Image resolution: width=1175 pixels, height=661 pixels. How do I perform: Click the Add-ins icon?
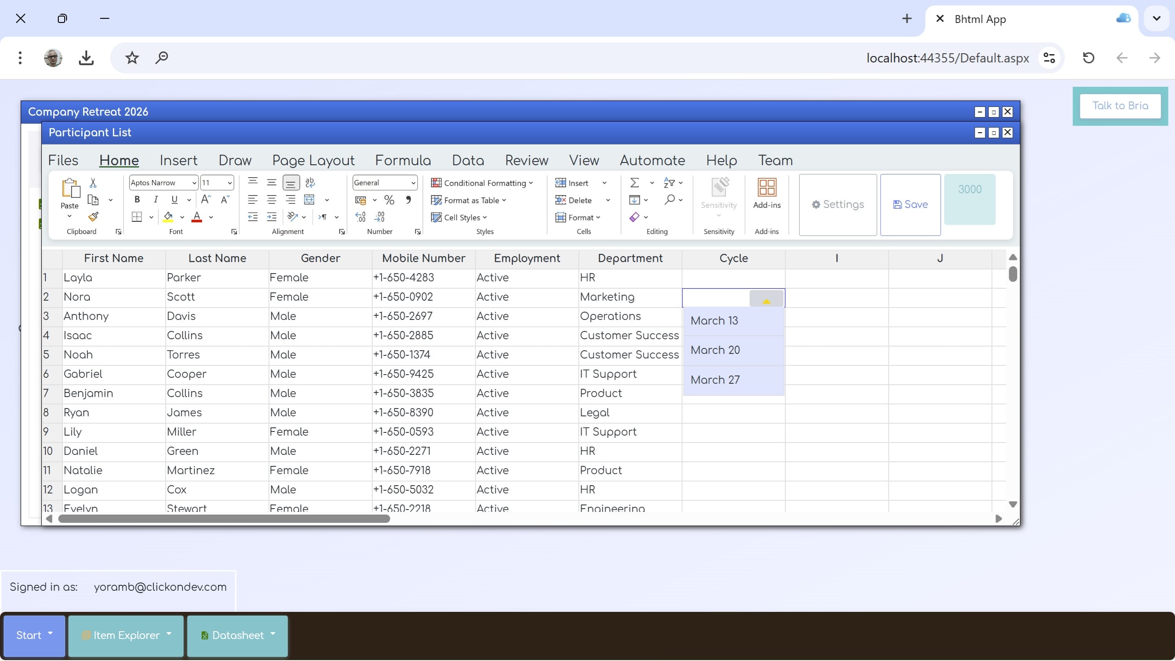click(767, 193)
